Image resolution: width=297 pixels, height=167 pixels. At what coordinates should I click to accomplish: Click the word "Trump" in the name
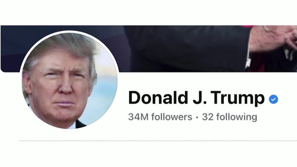click(x=238, y=98)
